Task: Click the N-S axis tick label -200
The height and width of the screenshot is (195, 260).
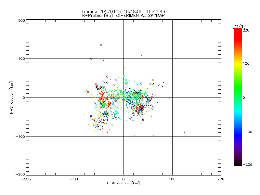Action: click(20, 174)
